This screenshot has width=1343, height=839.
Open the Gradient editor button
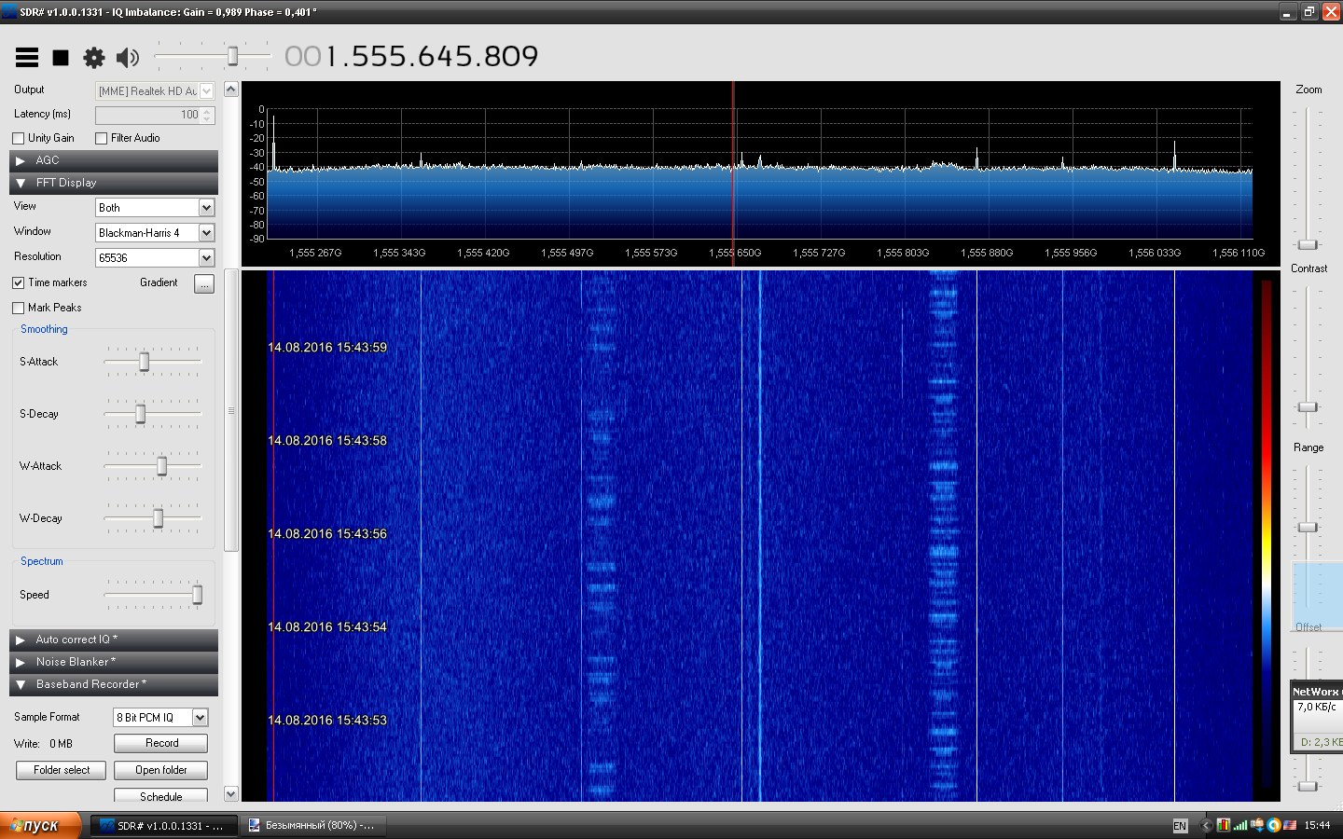click(x=204, y=283)
